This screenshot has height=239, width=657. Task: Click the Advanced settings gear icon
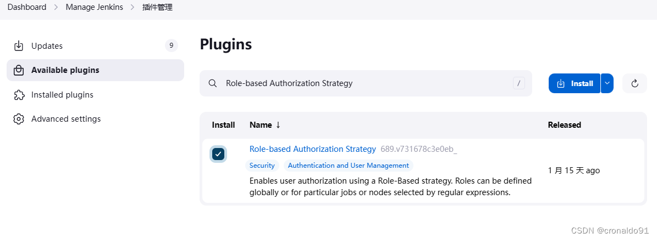point(19,119)
